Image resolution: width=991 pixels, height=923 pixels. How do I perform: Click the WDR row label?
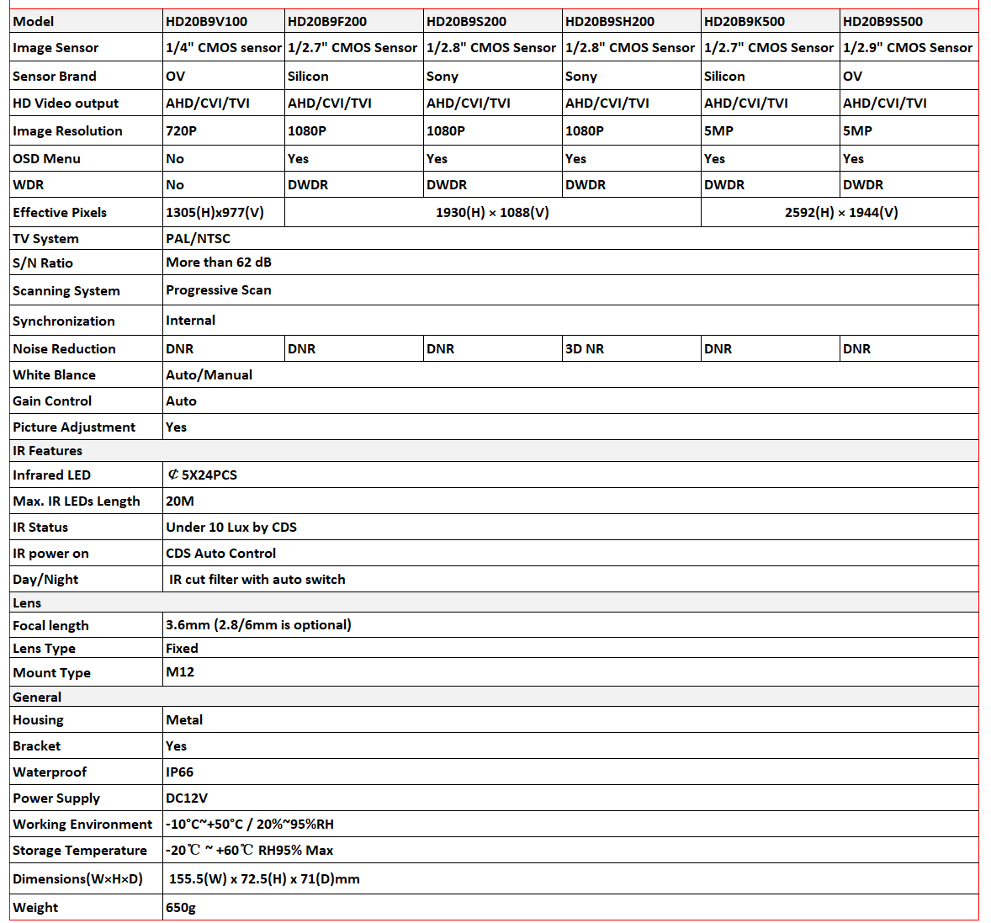(x=29, y=185)
